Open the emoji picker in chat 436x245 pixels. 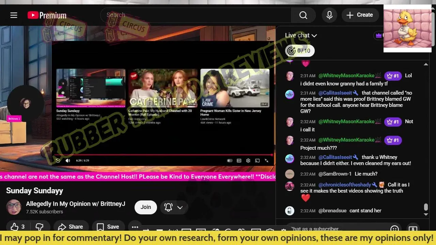tap(394, 229)
